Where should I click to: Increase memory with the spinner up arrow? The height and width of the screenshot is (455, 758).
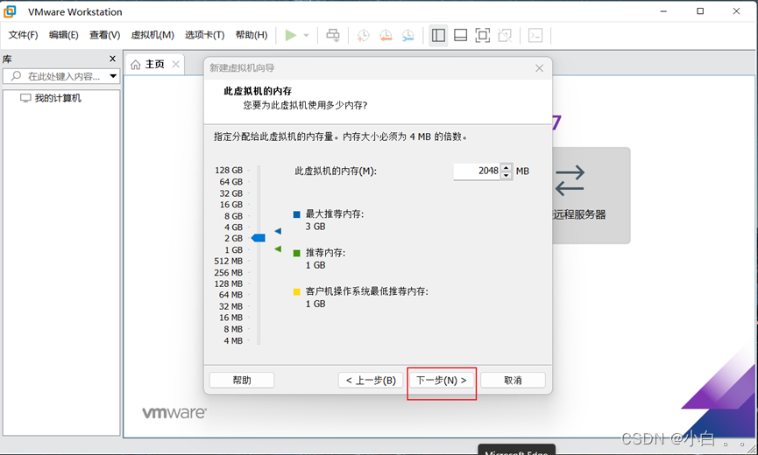(x=507, y=167)
